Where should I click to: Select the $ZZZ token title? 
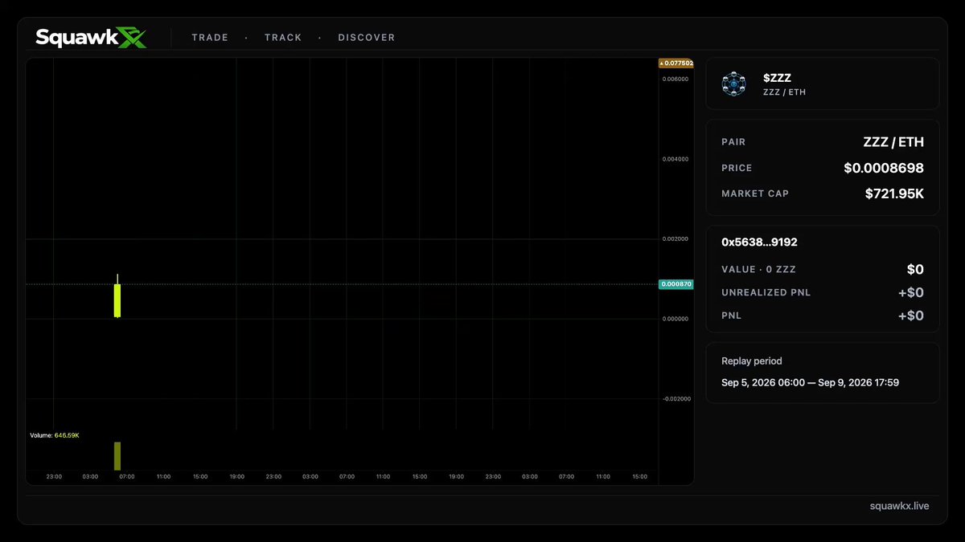click(x=777, y=78)
